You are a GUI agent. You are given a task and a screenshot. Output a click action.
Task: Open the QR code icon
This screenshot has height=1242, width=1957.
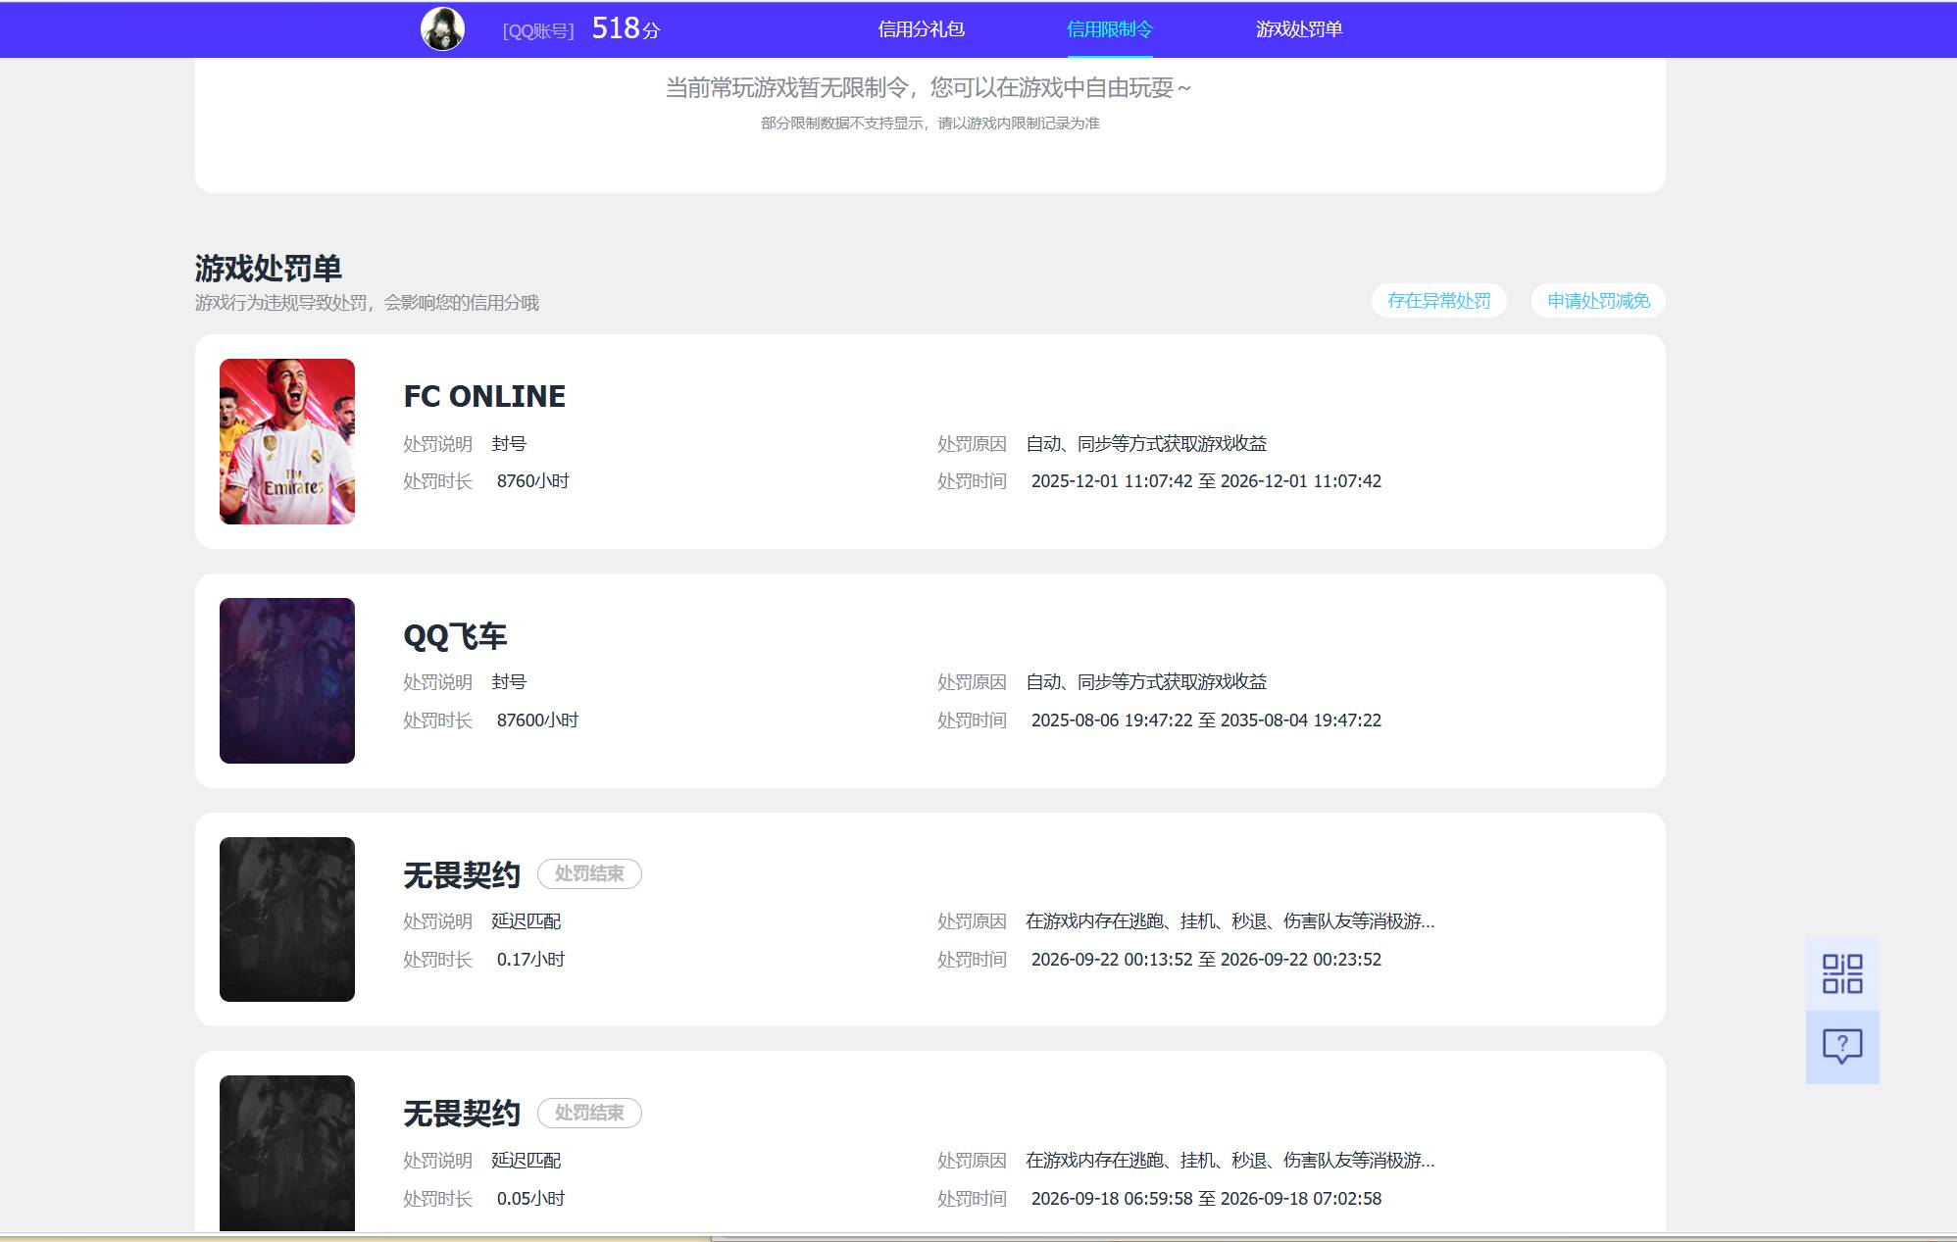point(1842,973)
